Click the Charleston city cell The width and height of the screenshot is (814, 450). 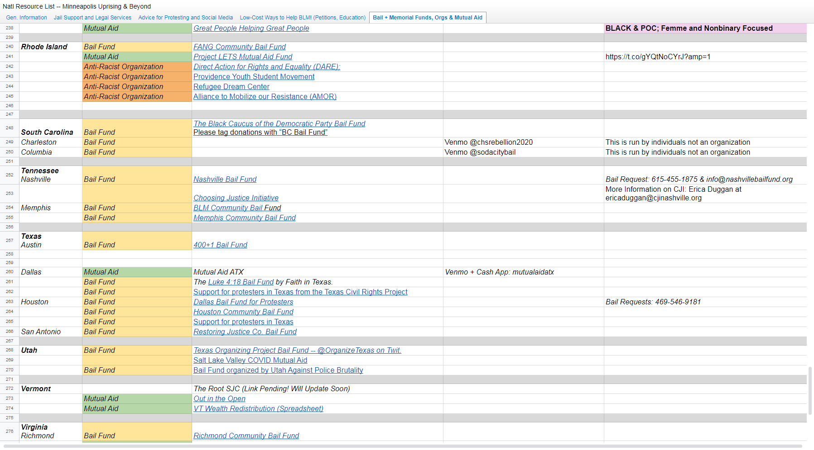coord(51,142)
